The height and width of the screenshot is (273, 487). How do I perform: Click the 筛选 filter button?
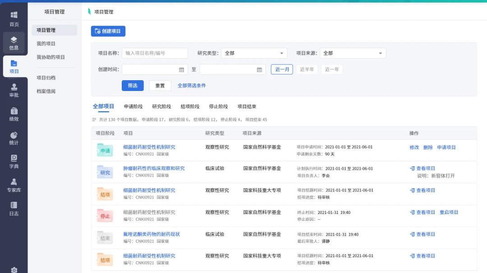133,86
